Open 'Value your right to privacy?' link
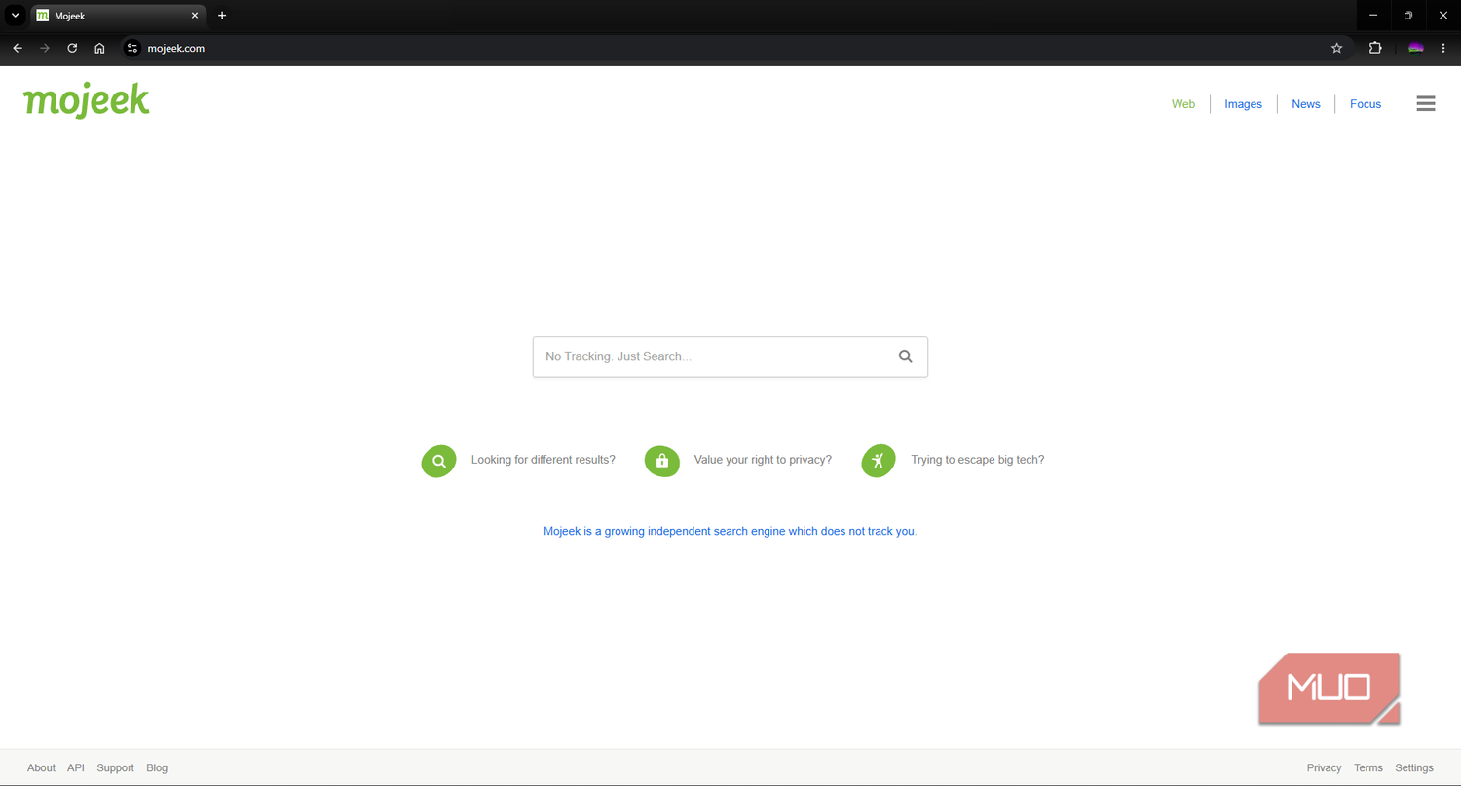 (763, 460)
